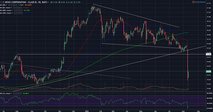Expand the RSI (14, close) dropdown arrow
Viewport: 213px width, 112px height.
tap(11, 93)
